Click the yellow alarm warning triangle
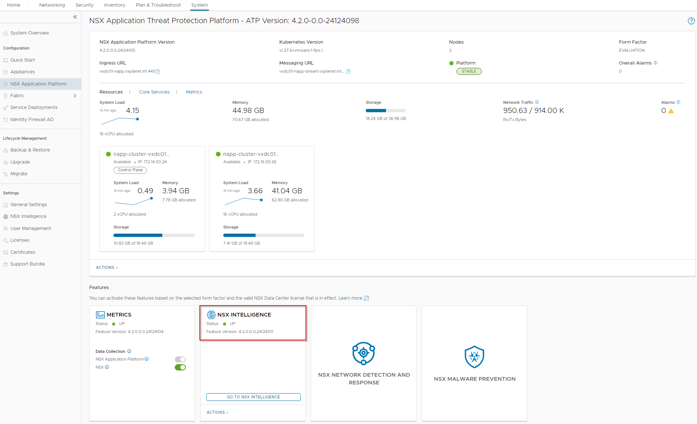 [x=671, y=111]
